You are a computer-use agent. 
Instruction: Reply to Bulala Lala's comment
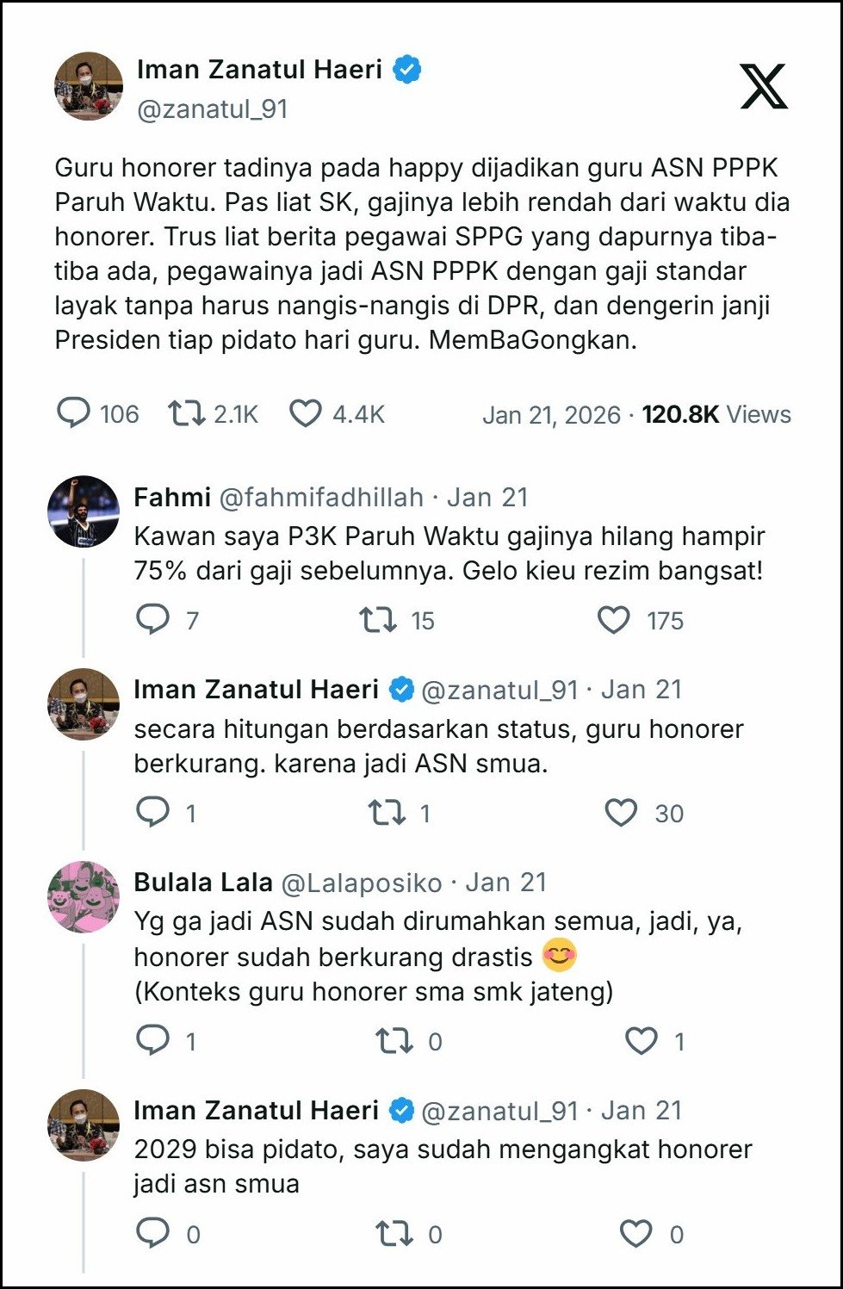click(153, 1040)
